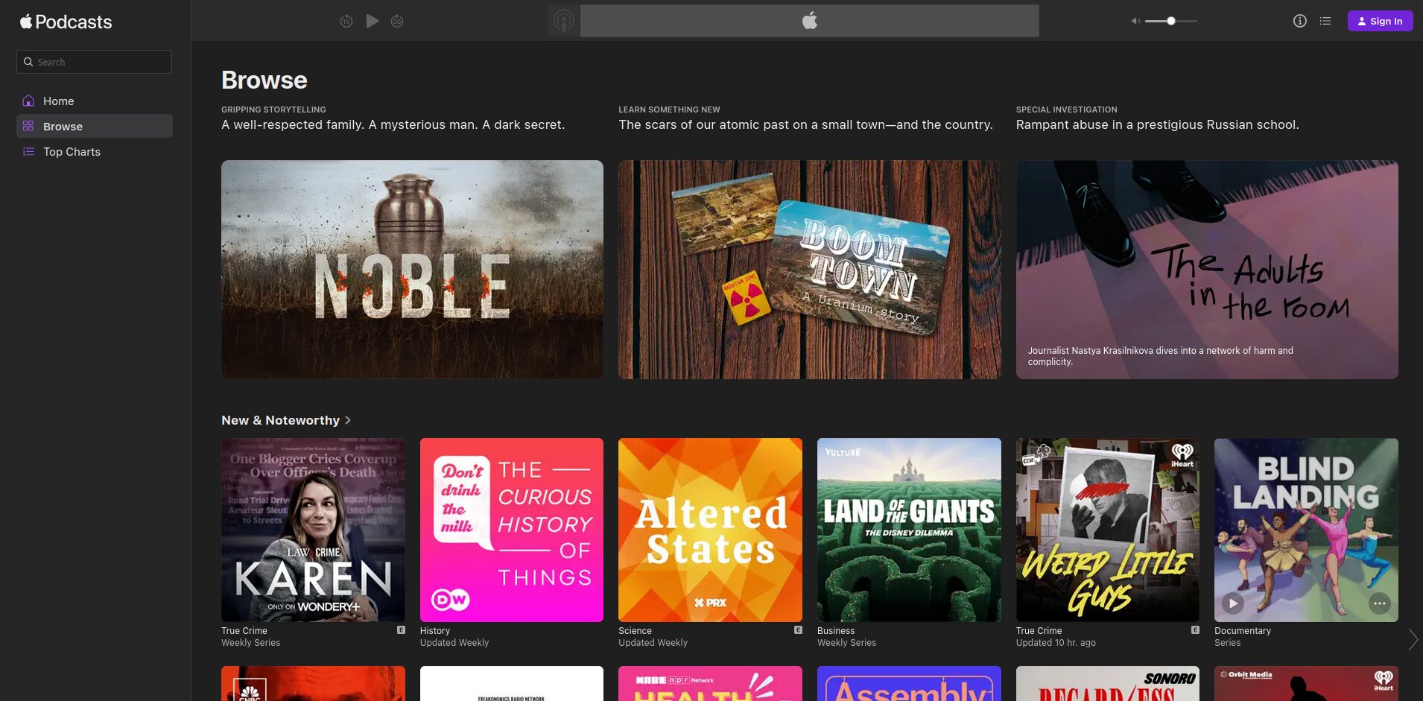
Task: Adjust the volume slider
Action: click(x=1171, y=21)
